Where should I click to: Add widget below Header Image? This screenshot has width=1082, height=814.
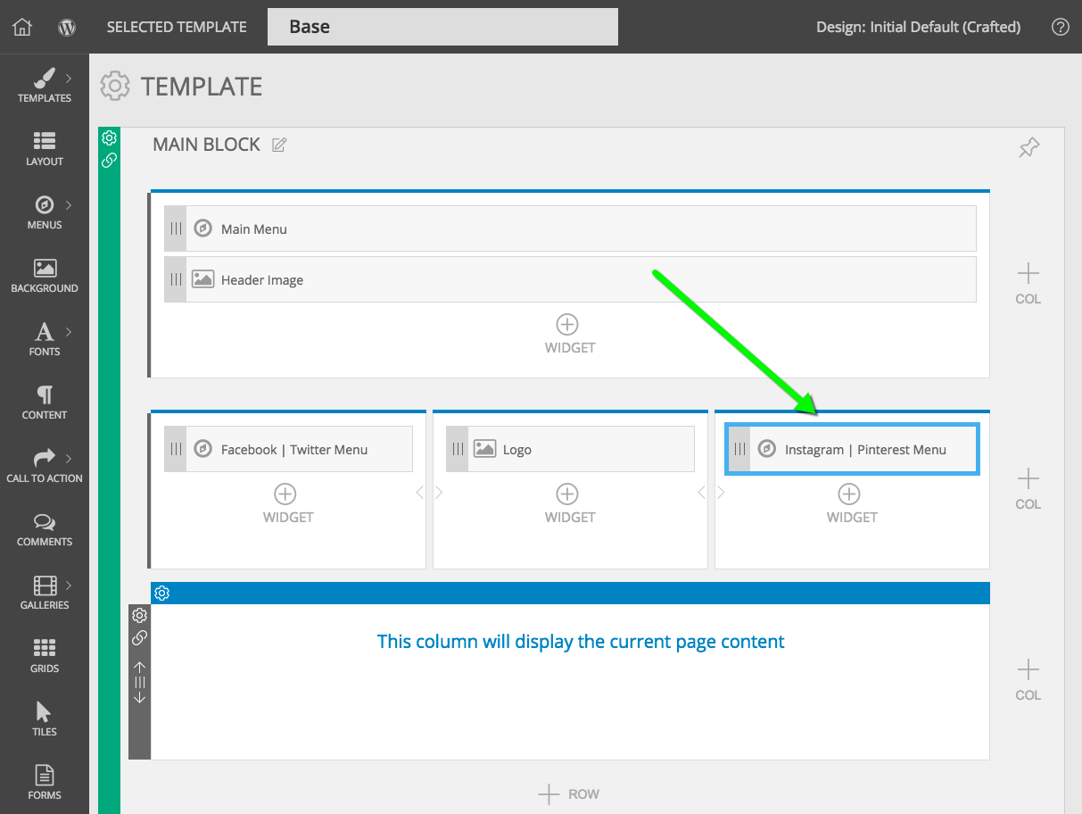click(x=570, y=334)
